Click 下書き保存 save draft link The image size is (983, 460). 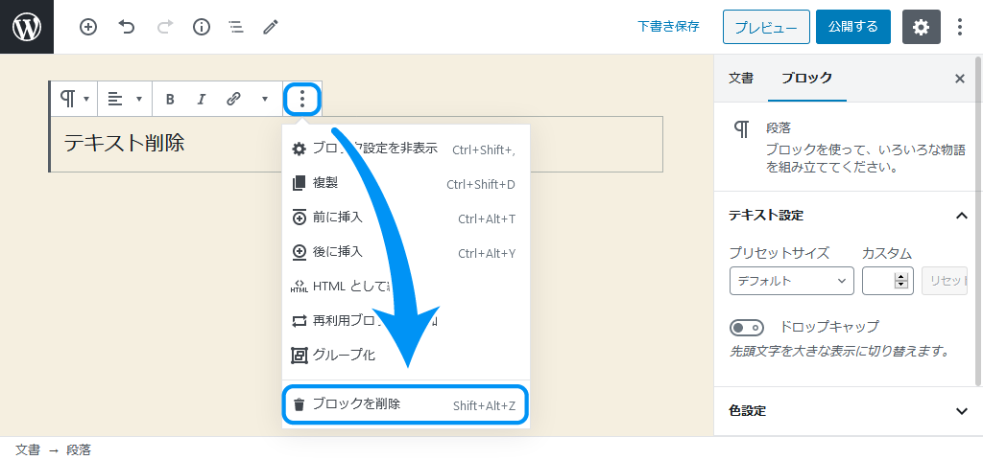[x=668, y=26]
